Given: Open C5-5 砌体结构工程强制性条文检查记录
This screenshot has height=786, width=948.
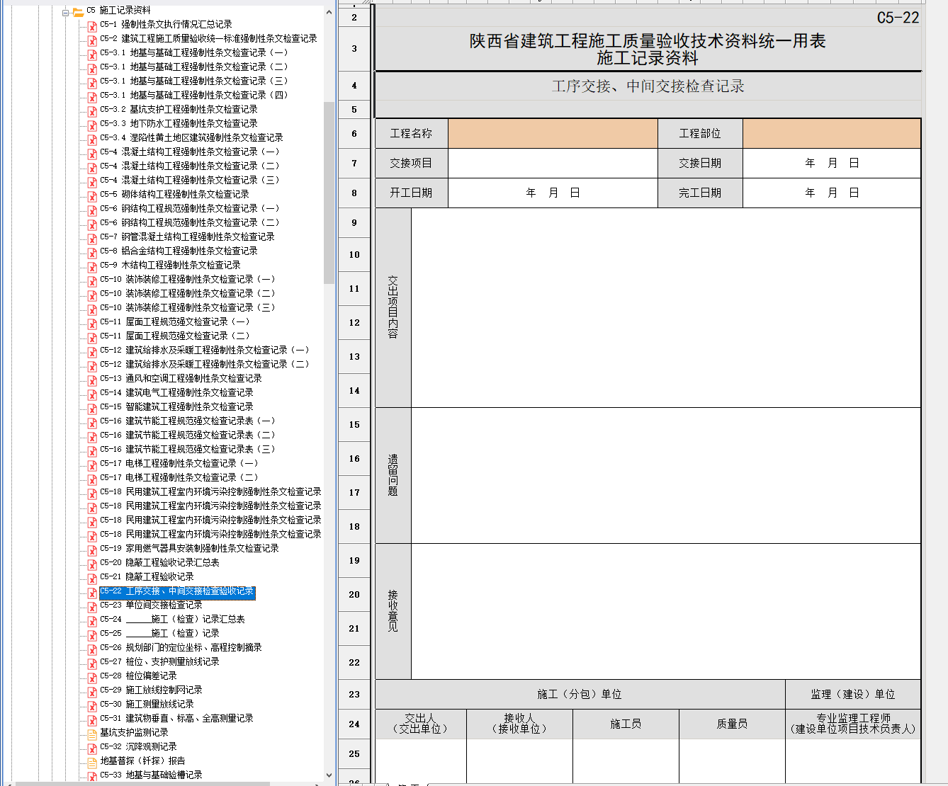Looking at the screenshot, I should (185, 195).
